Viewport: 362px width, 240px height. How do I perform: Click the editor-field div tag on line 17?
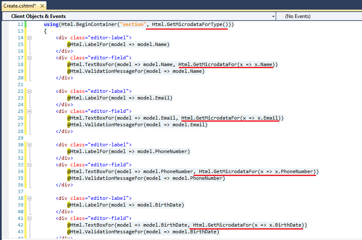click(94, 58)
